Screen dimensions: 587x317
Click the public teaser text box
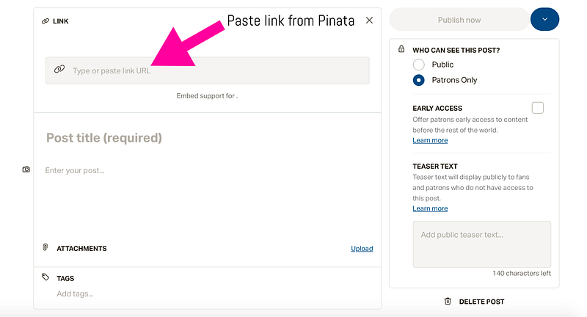[481, 244]
